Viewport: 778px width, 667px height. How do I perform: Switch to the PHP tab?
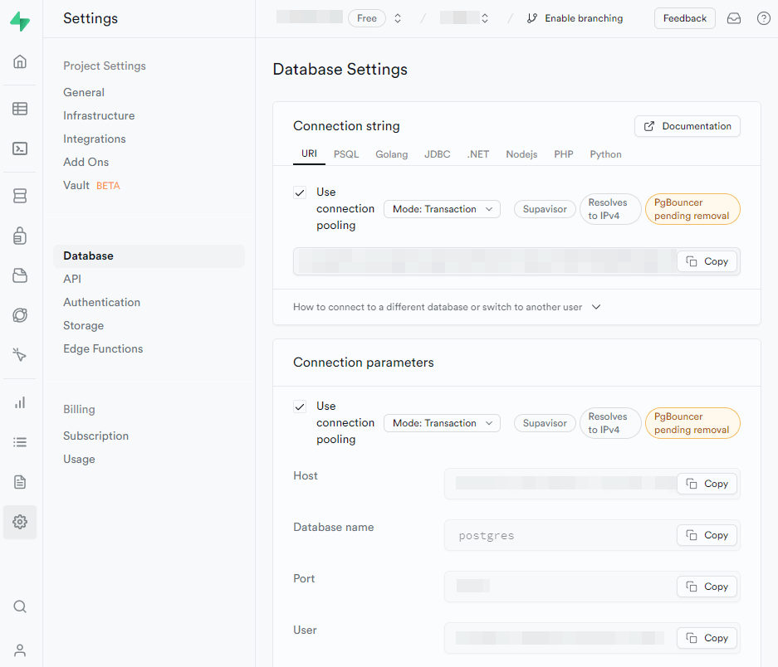564,154
